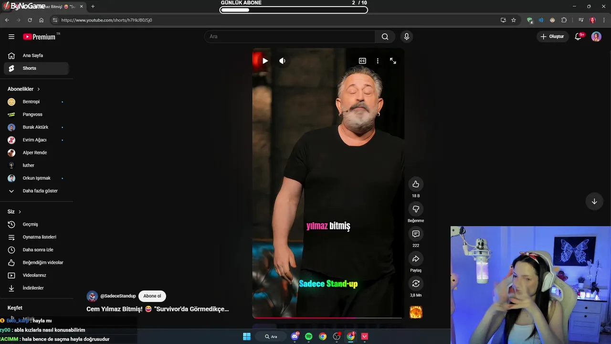611x344 pixels.
Task: Open the Short's sound source thumbnail
Action: click(x=416, y=312)
